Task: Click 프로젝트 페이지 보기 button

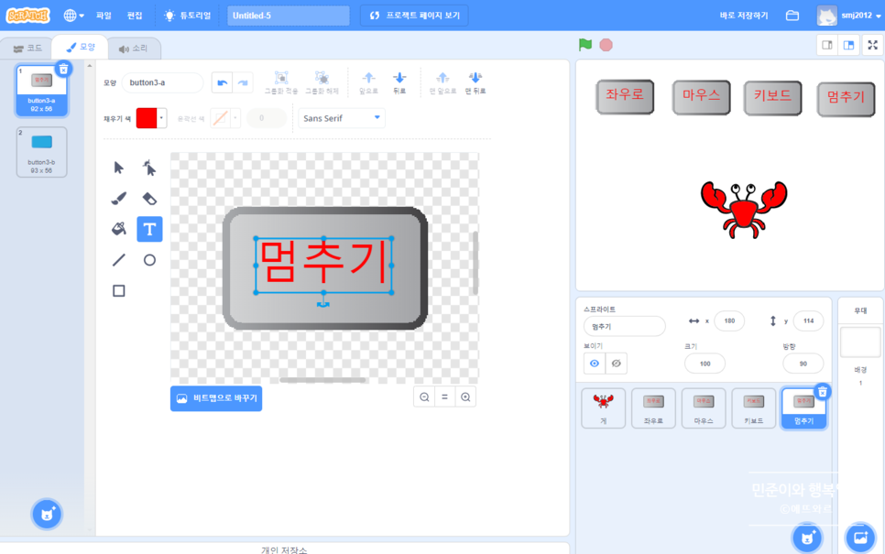Action: point(414,16)
